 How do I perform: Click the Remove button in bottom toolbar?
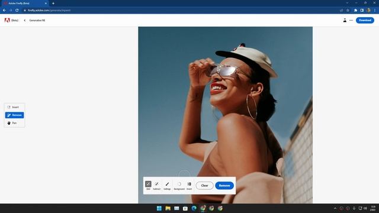[x=224, y=185]
